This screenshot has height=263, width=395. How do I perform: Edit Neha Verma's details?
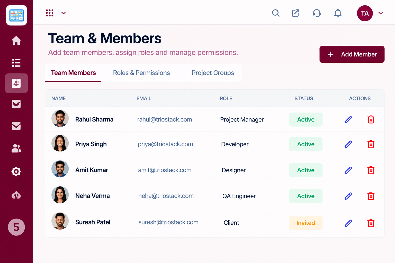click(348, 196)
